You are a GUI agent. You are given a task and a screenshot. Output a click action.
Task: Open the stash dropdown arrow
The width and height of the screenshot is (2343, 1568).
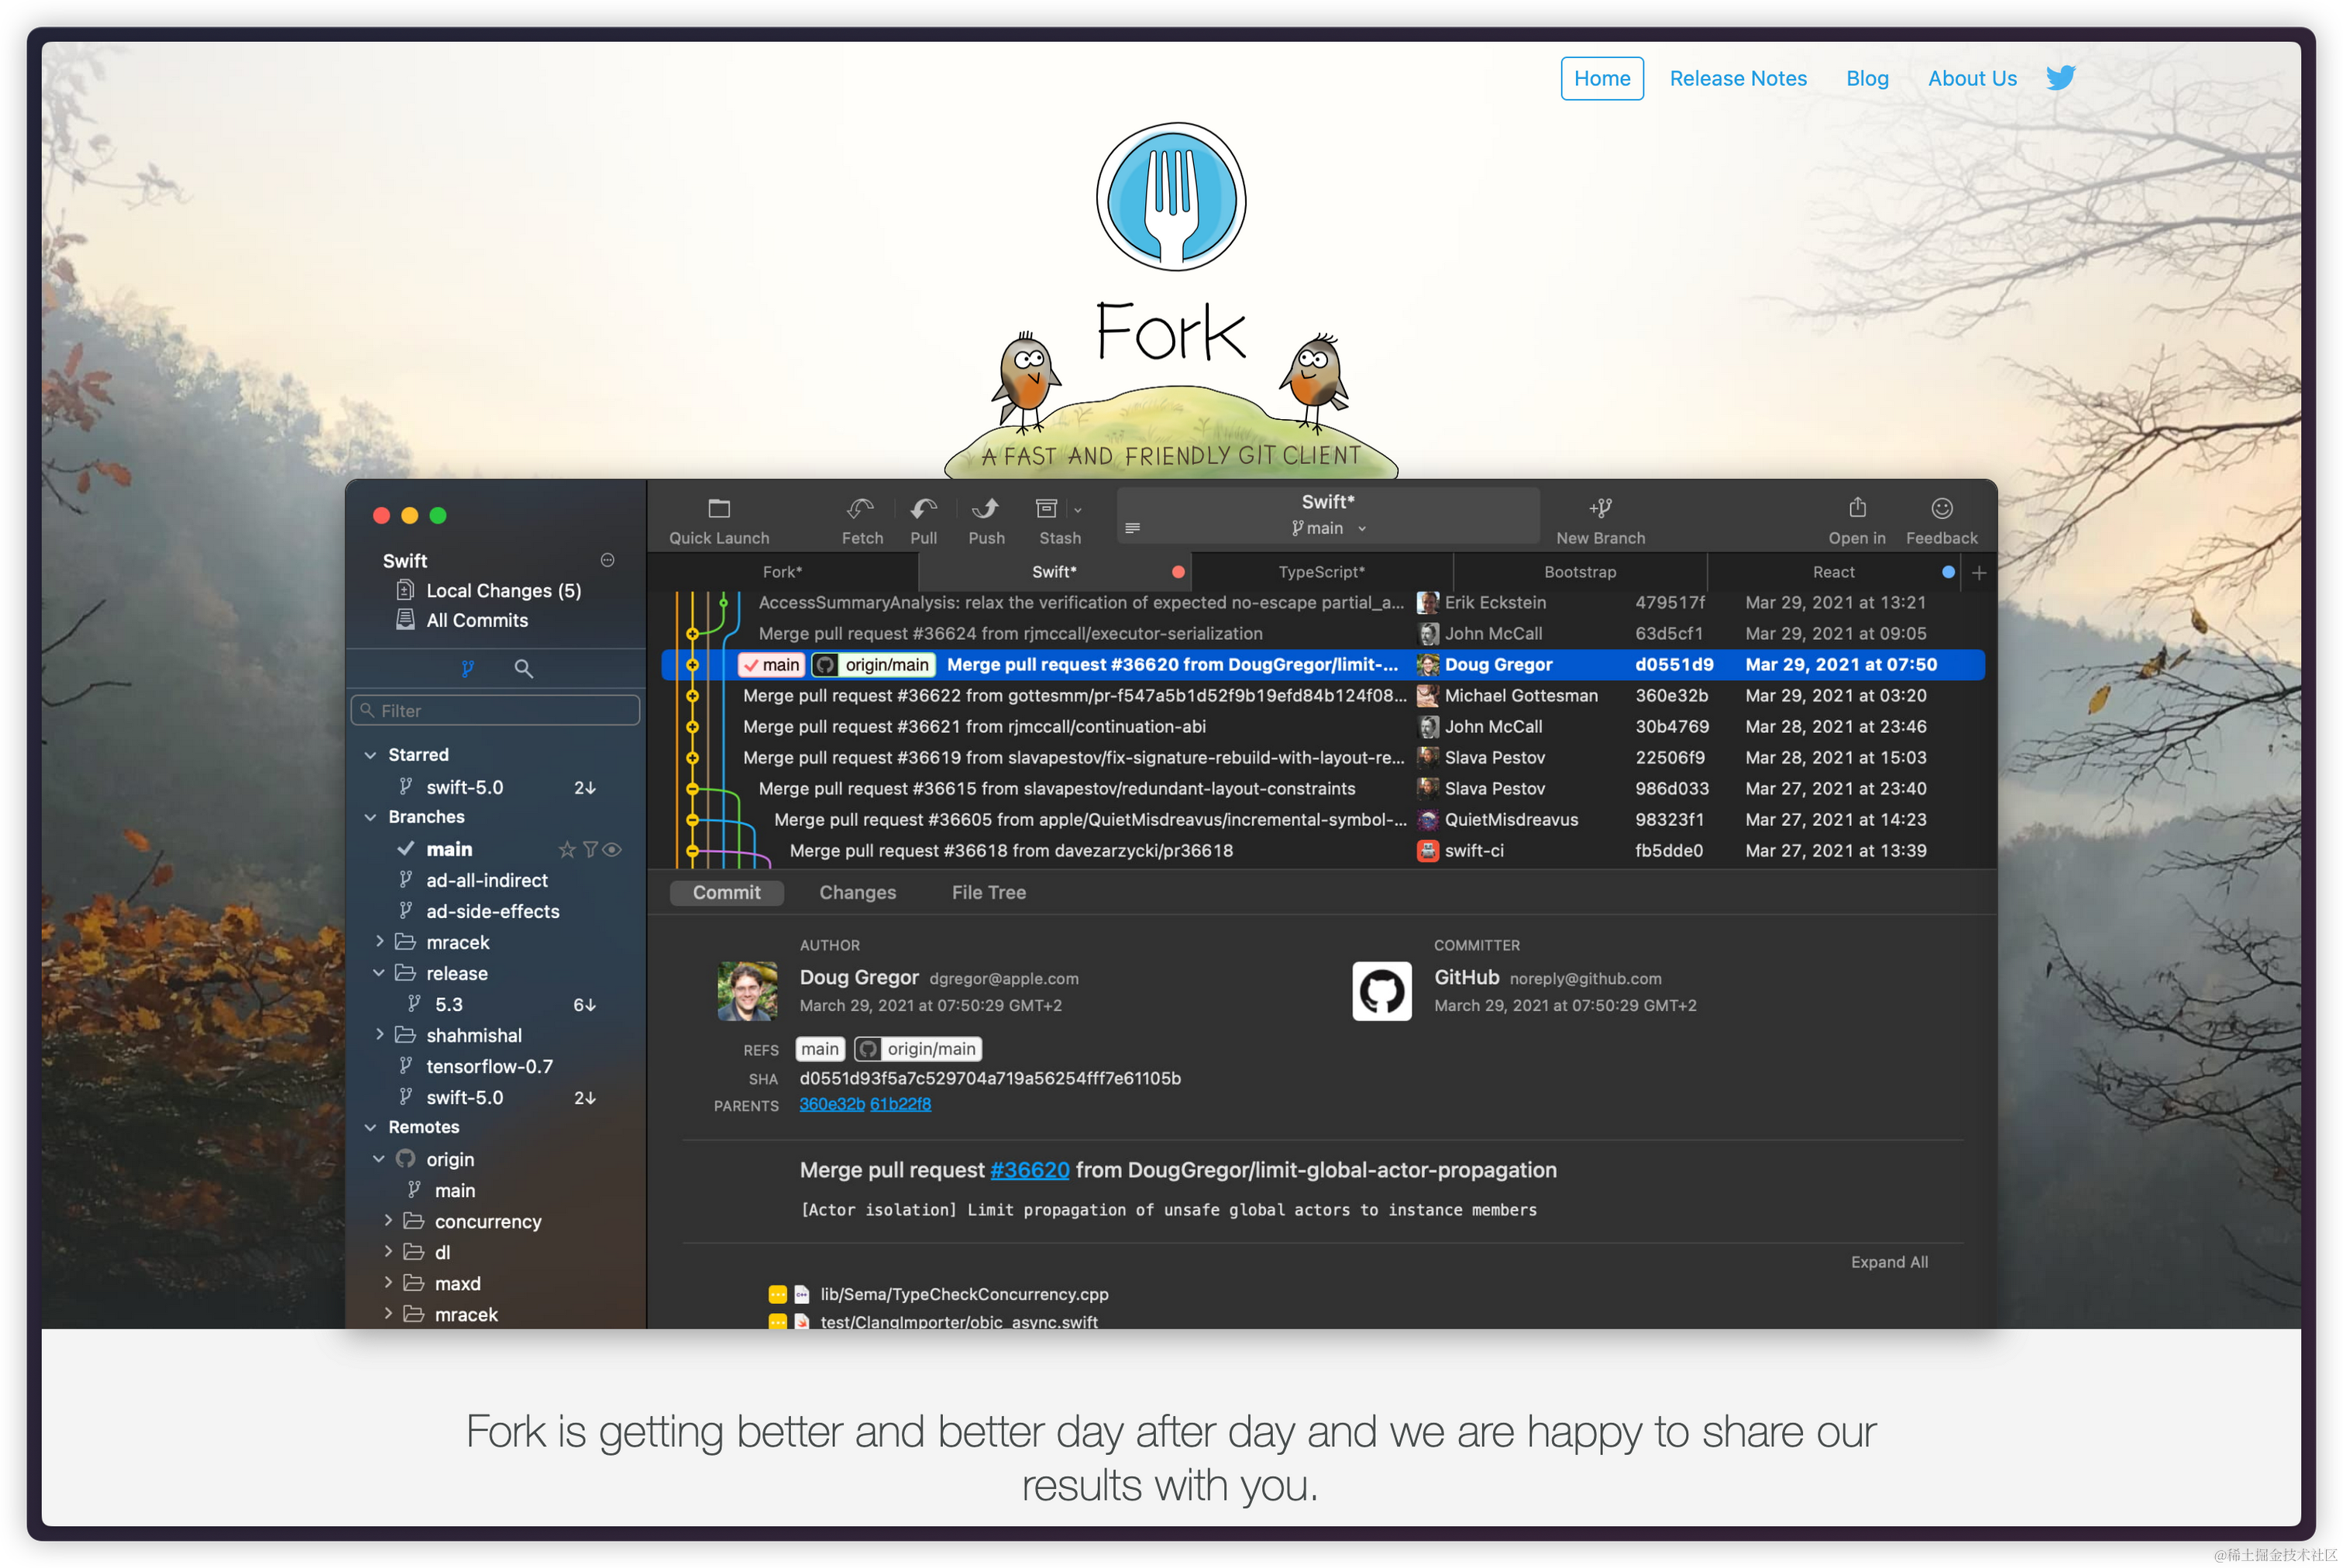coord(1078,510)
